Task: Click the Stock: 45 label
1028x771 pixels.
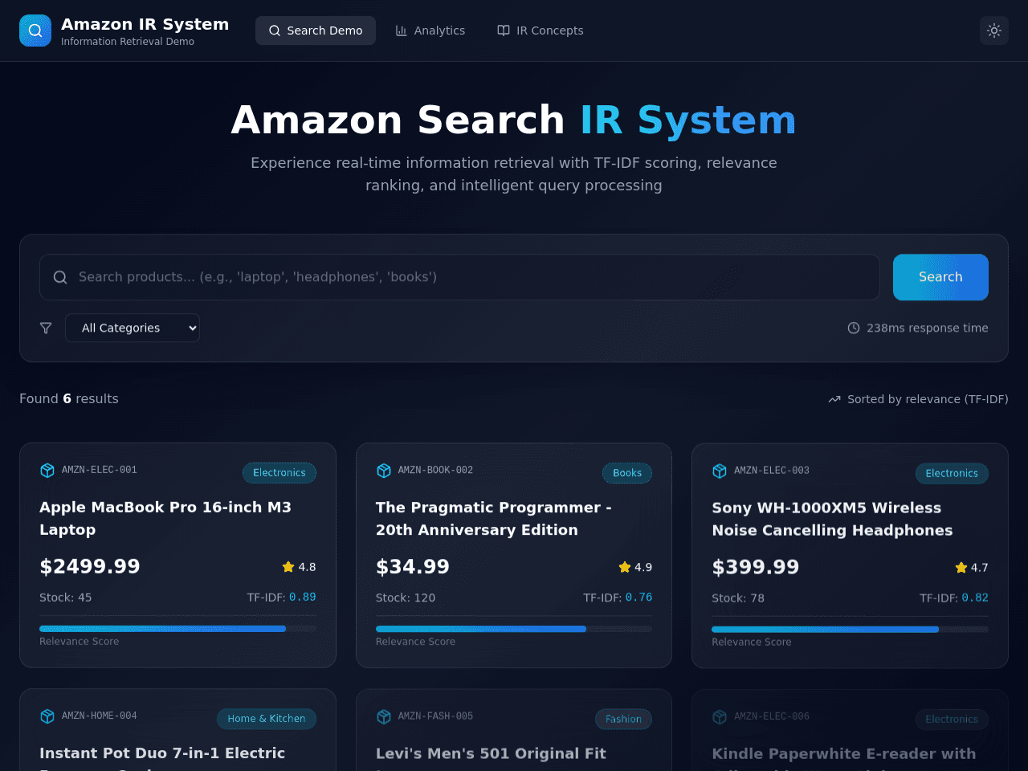Action: 66,598
